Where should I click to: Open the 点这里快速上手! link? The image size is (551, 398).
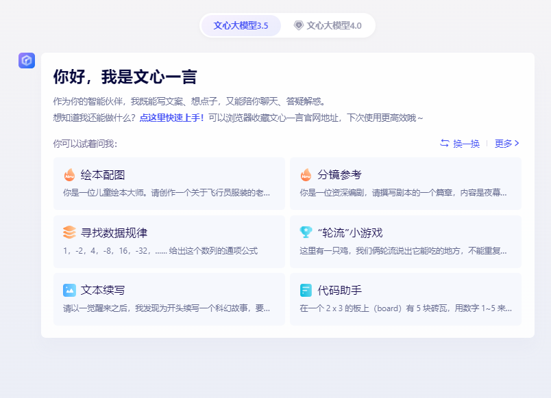[x=172, y=118]
